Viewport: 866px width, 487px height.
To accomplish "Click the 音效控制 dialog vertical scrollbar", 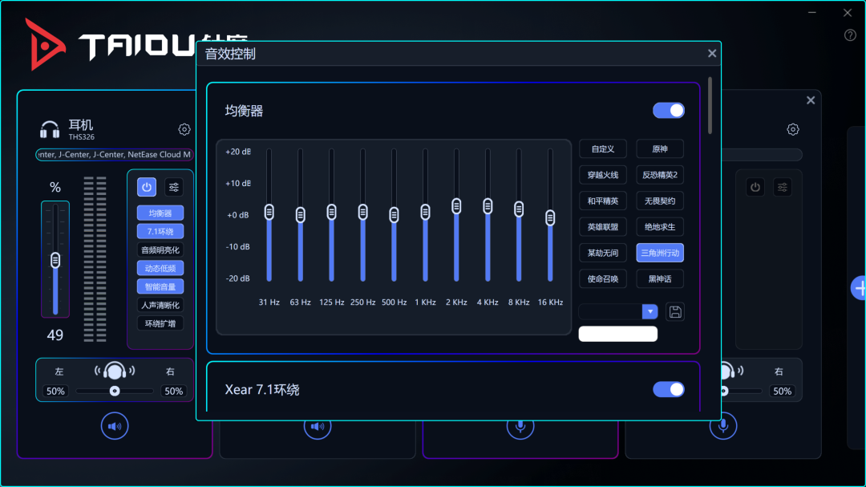I will [x=710, y=105].
